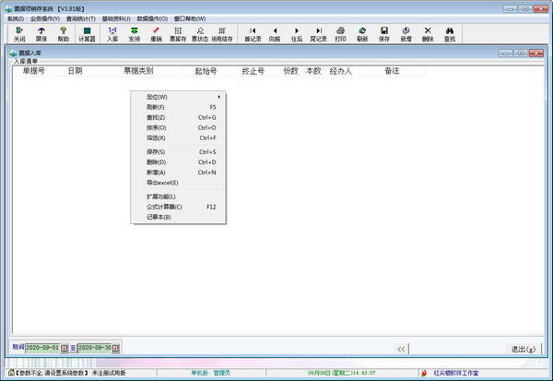Open end date picker beside 2020-09-30
This screenshot has width=553, height=381.
tap(116, 348)
